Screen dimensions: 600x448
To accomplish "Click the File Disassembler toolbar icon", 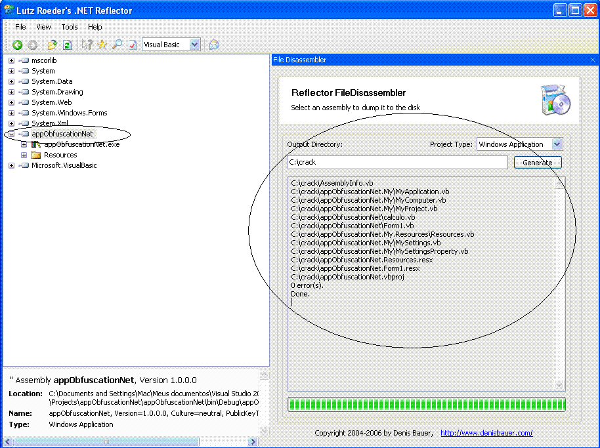I will 214,45.
